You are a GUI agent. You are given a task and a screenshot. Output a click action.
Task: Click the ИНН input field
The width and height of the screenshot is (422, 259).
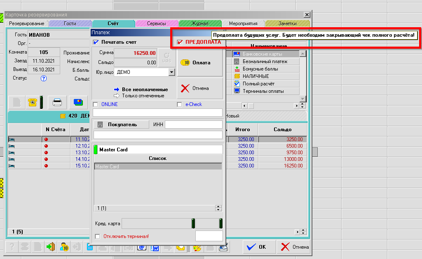pyautogui.click(x=193, y=125)
